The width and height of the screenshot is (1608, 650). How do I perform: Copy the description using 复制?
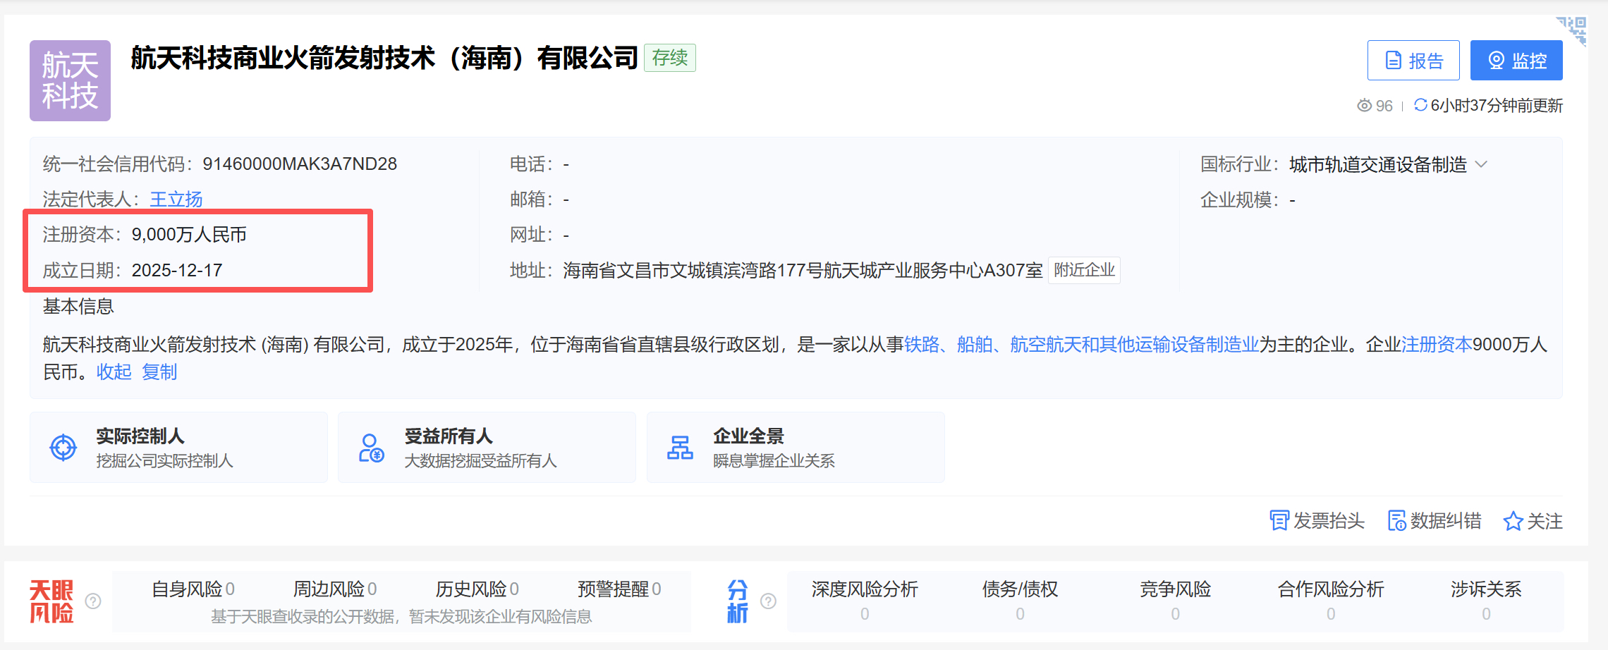(x=159, y=372)
